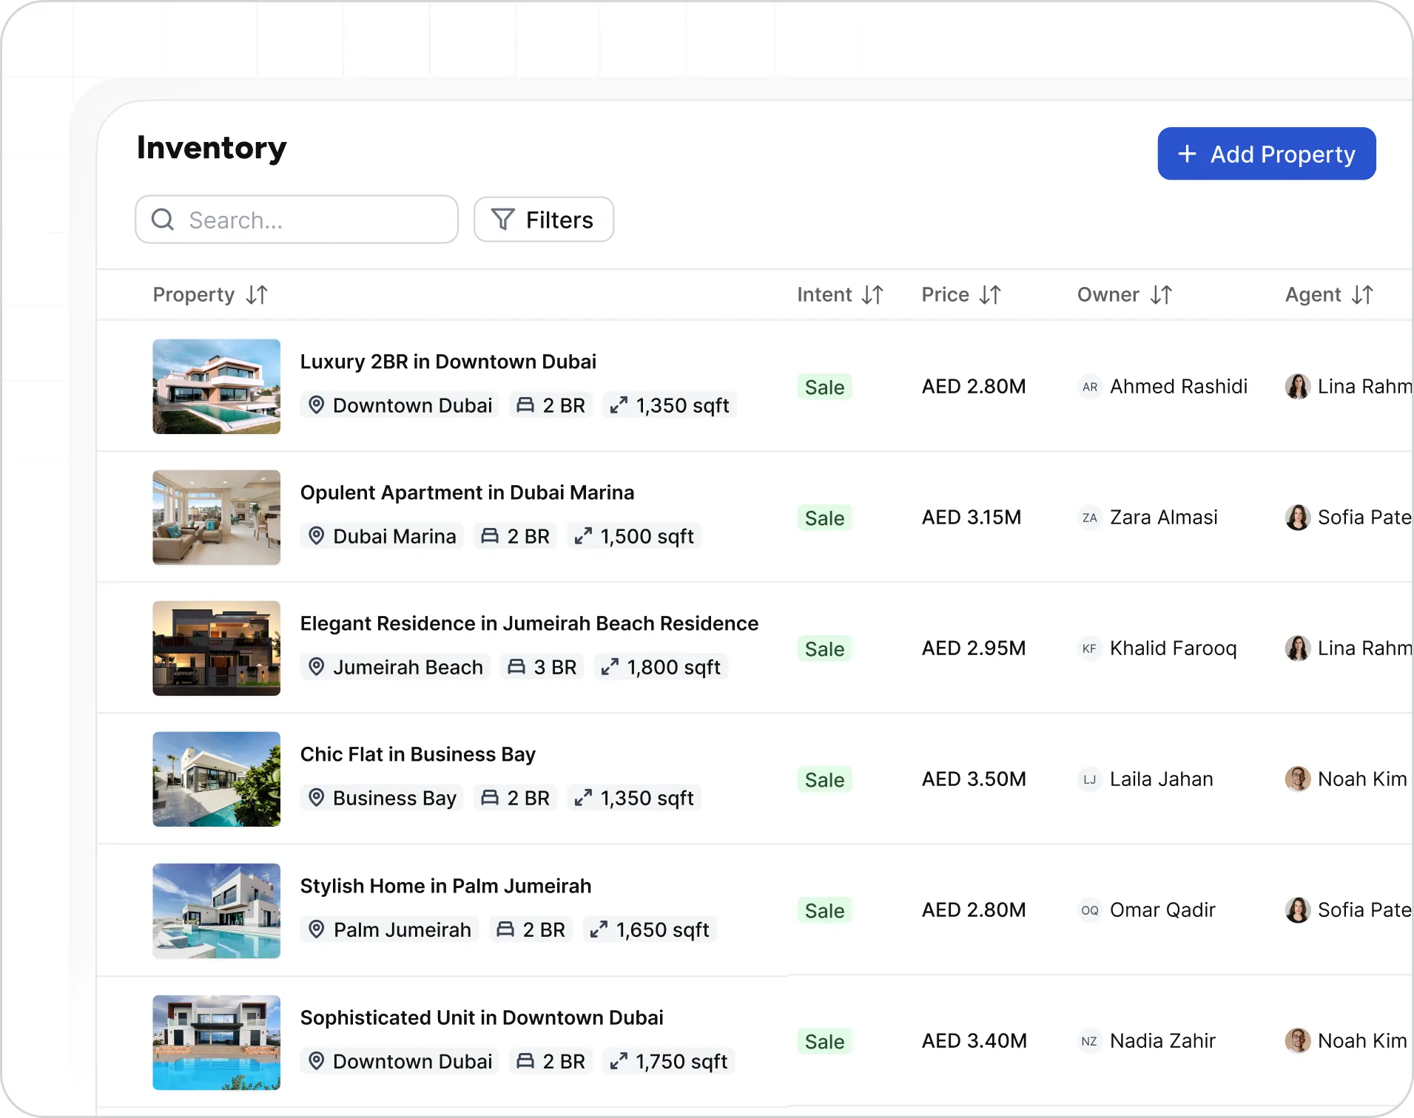Click location pin icon for Dubai Marina
The height and width of the screenshot is (1118, 1414).
point(317,536)
